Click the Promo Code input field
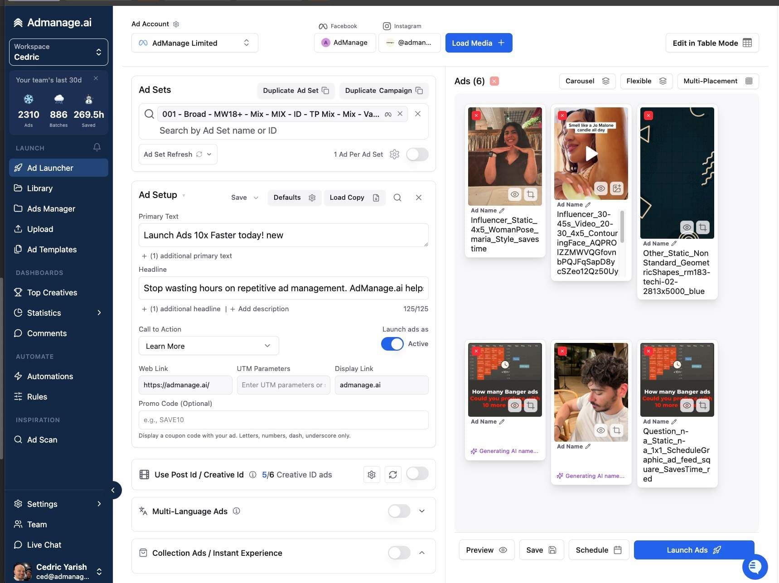The image size is (779, 583). click(283, 419)
